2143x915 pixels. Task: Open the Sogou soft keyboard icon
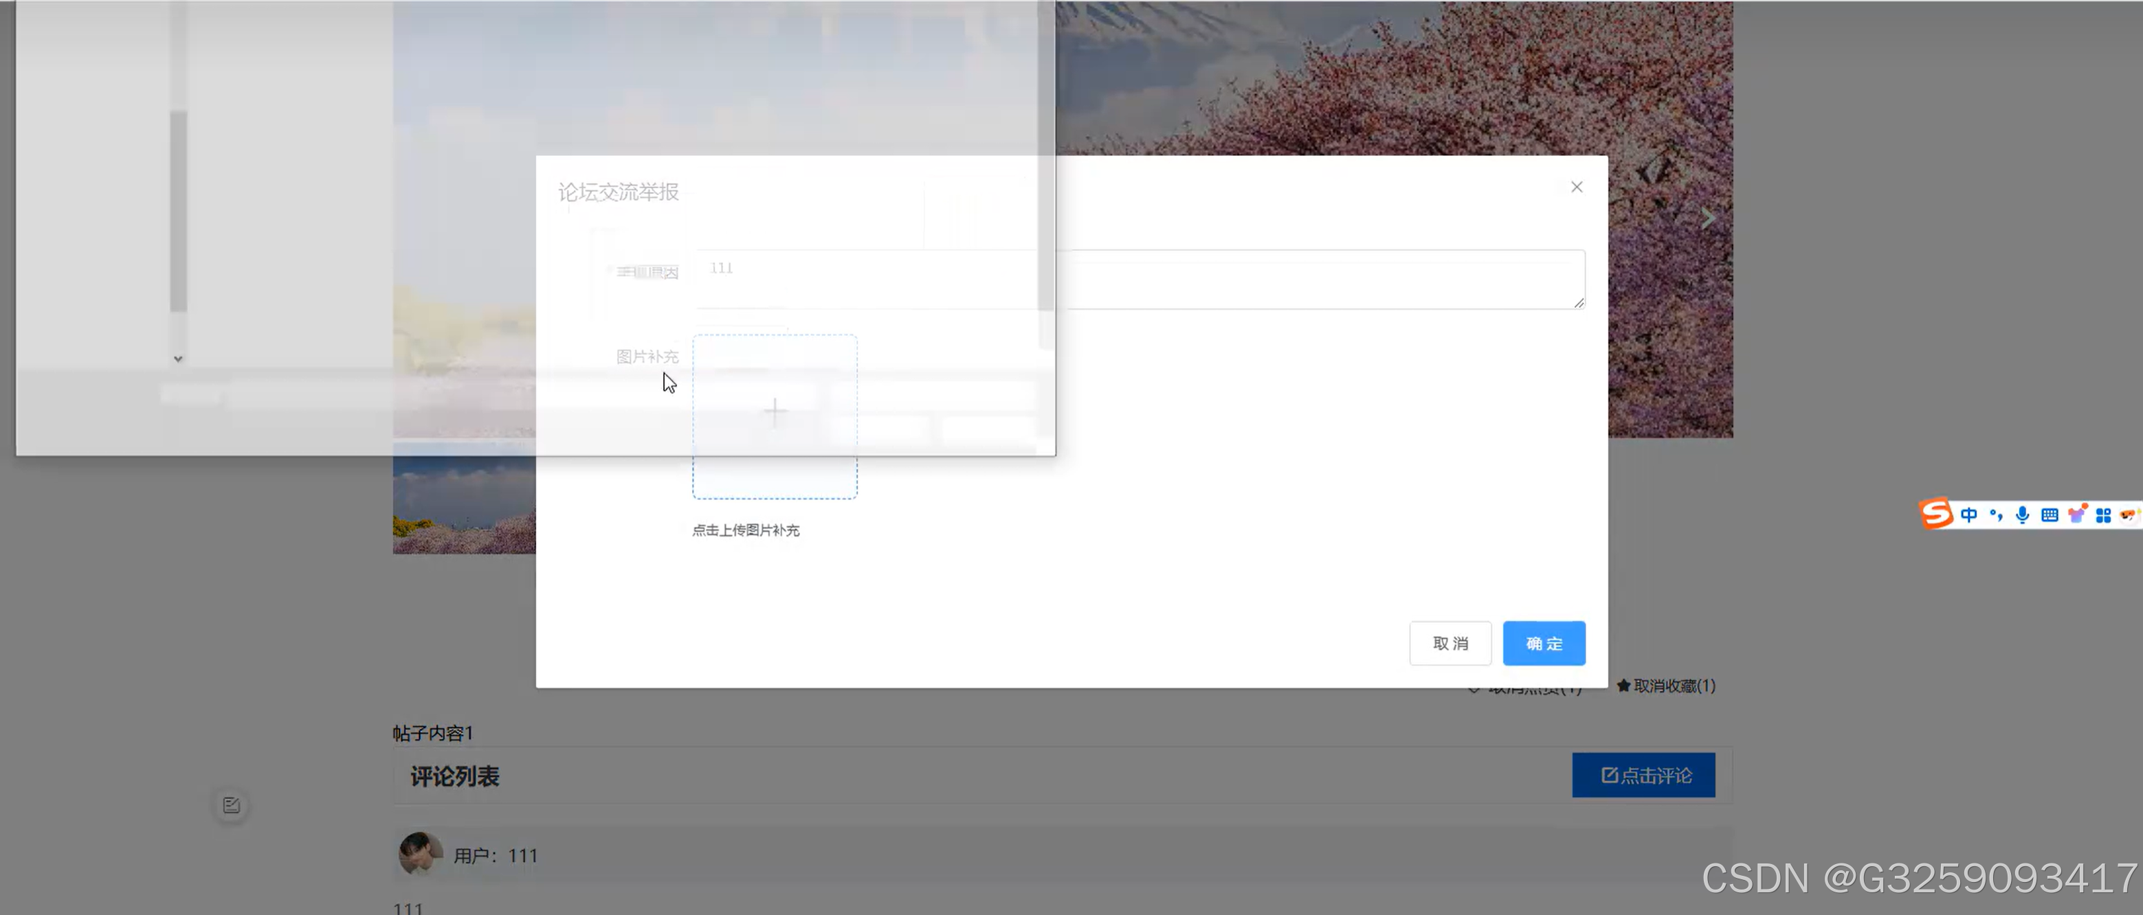[x=2050, y=515]
